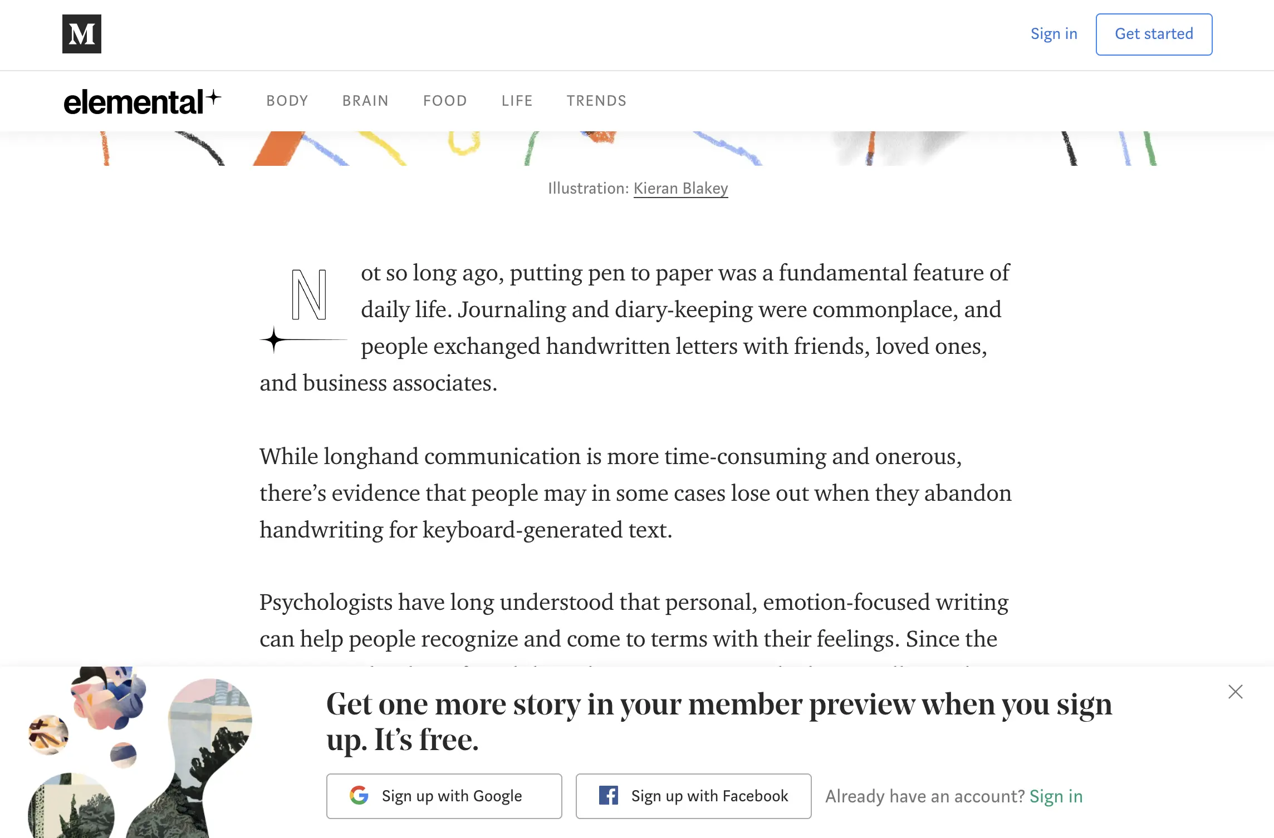This screenshot has height=838, width=1274.
Task: Navigate to the LIFE section
Action: (517, 101)
